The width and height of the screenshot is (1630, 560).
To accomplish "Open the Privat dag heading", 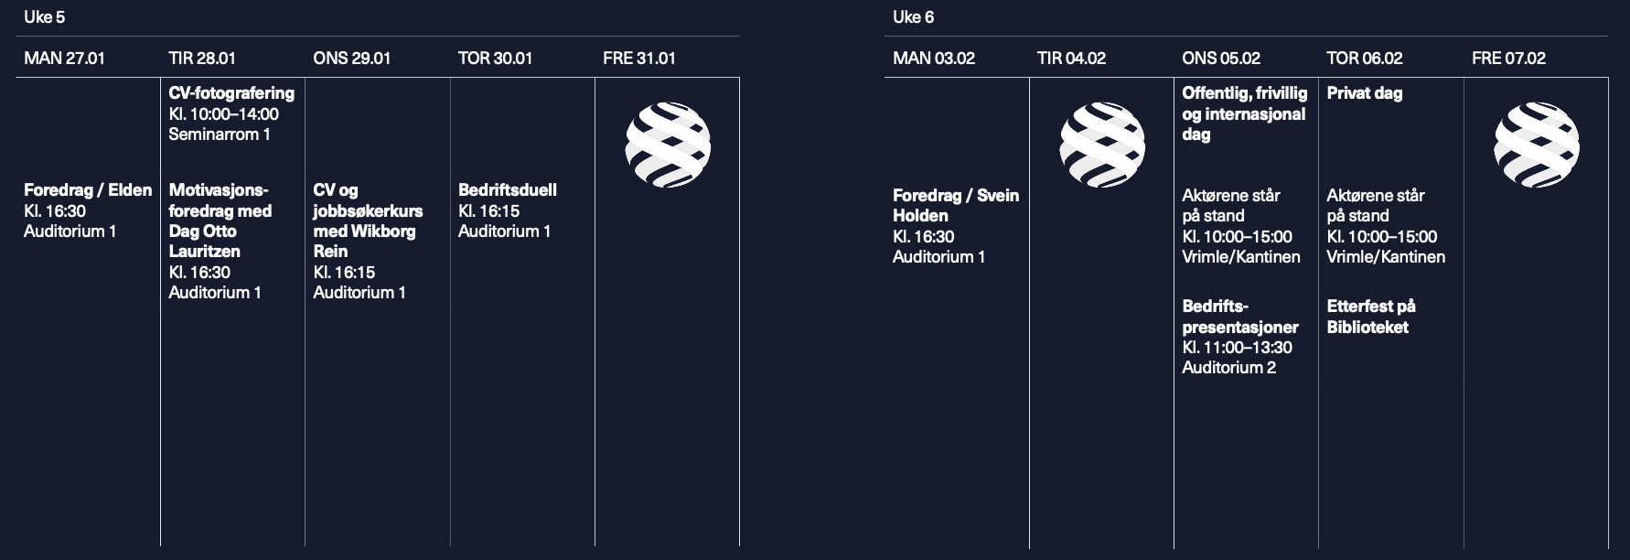I will [x=1364, y=92].
